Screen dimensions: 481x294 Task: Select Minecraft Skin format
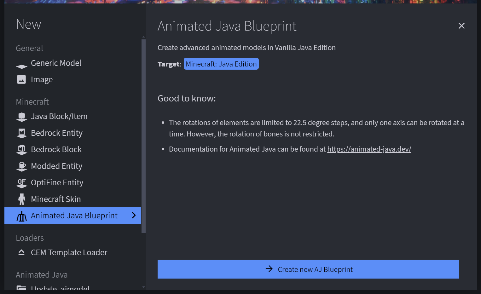click(73, 199)
